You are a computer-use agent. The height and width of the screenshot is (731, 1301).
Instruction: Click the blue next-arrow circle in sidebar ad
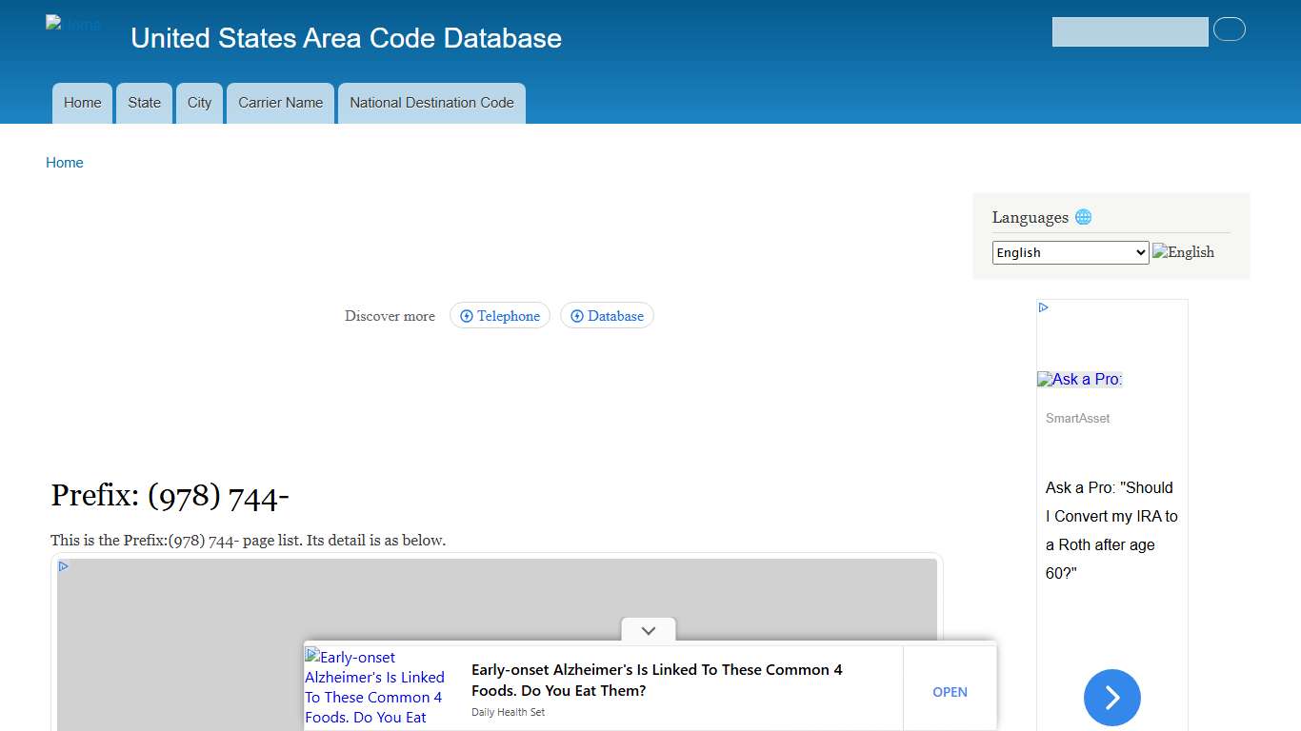pyautogui.click(x=1111, y=698)
